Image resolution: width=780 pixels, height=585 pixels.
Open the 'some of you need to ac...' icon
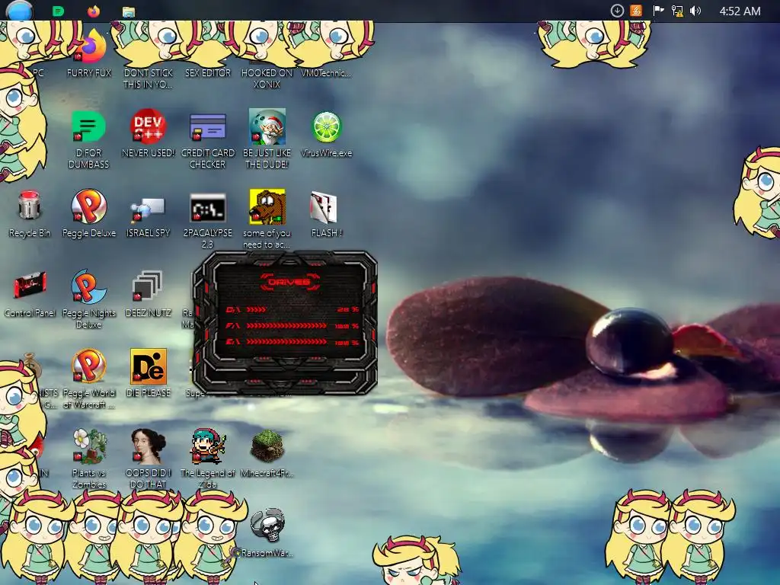click(267, 206)
